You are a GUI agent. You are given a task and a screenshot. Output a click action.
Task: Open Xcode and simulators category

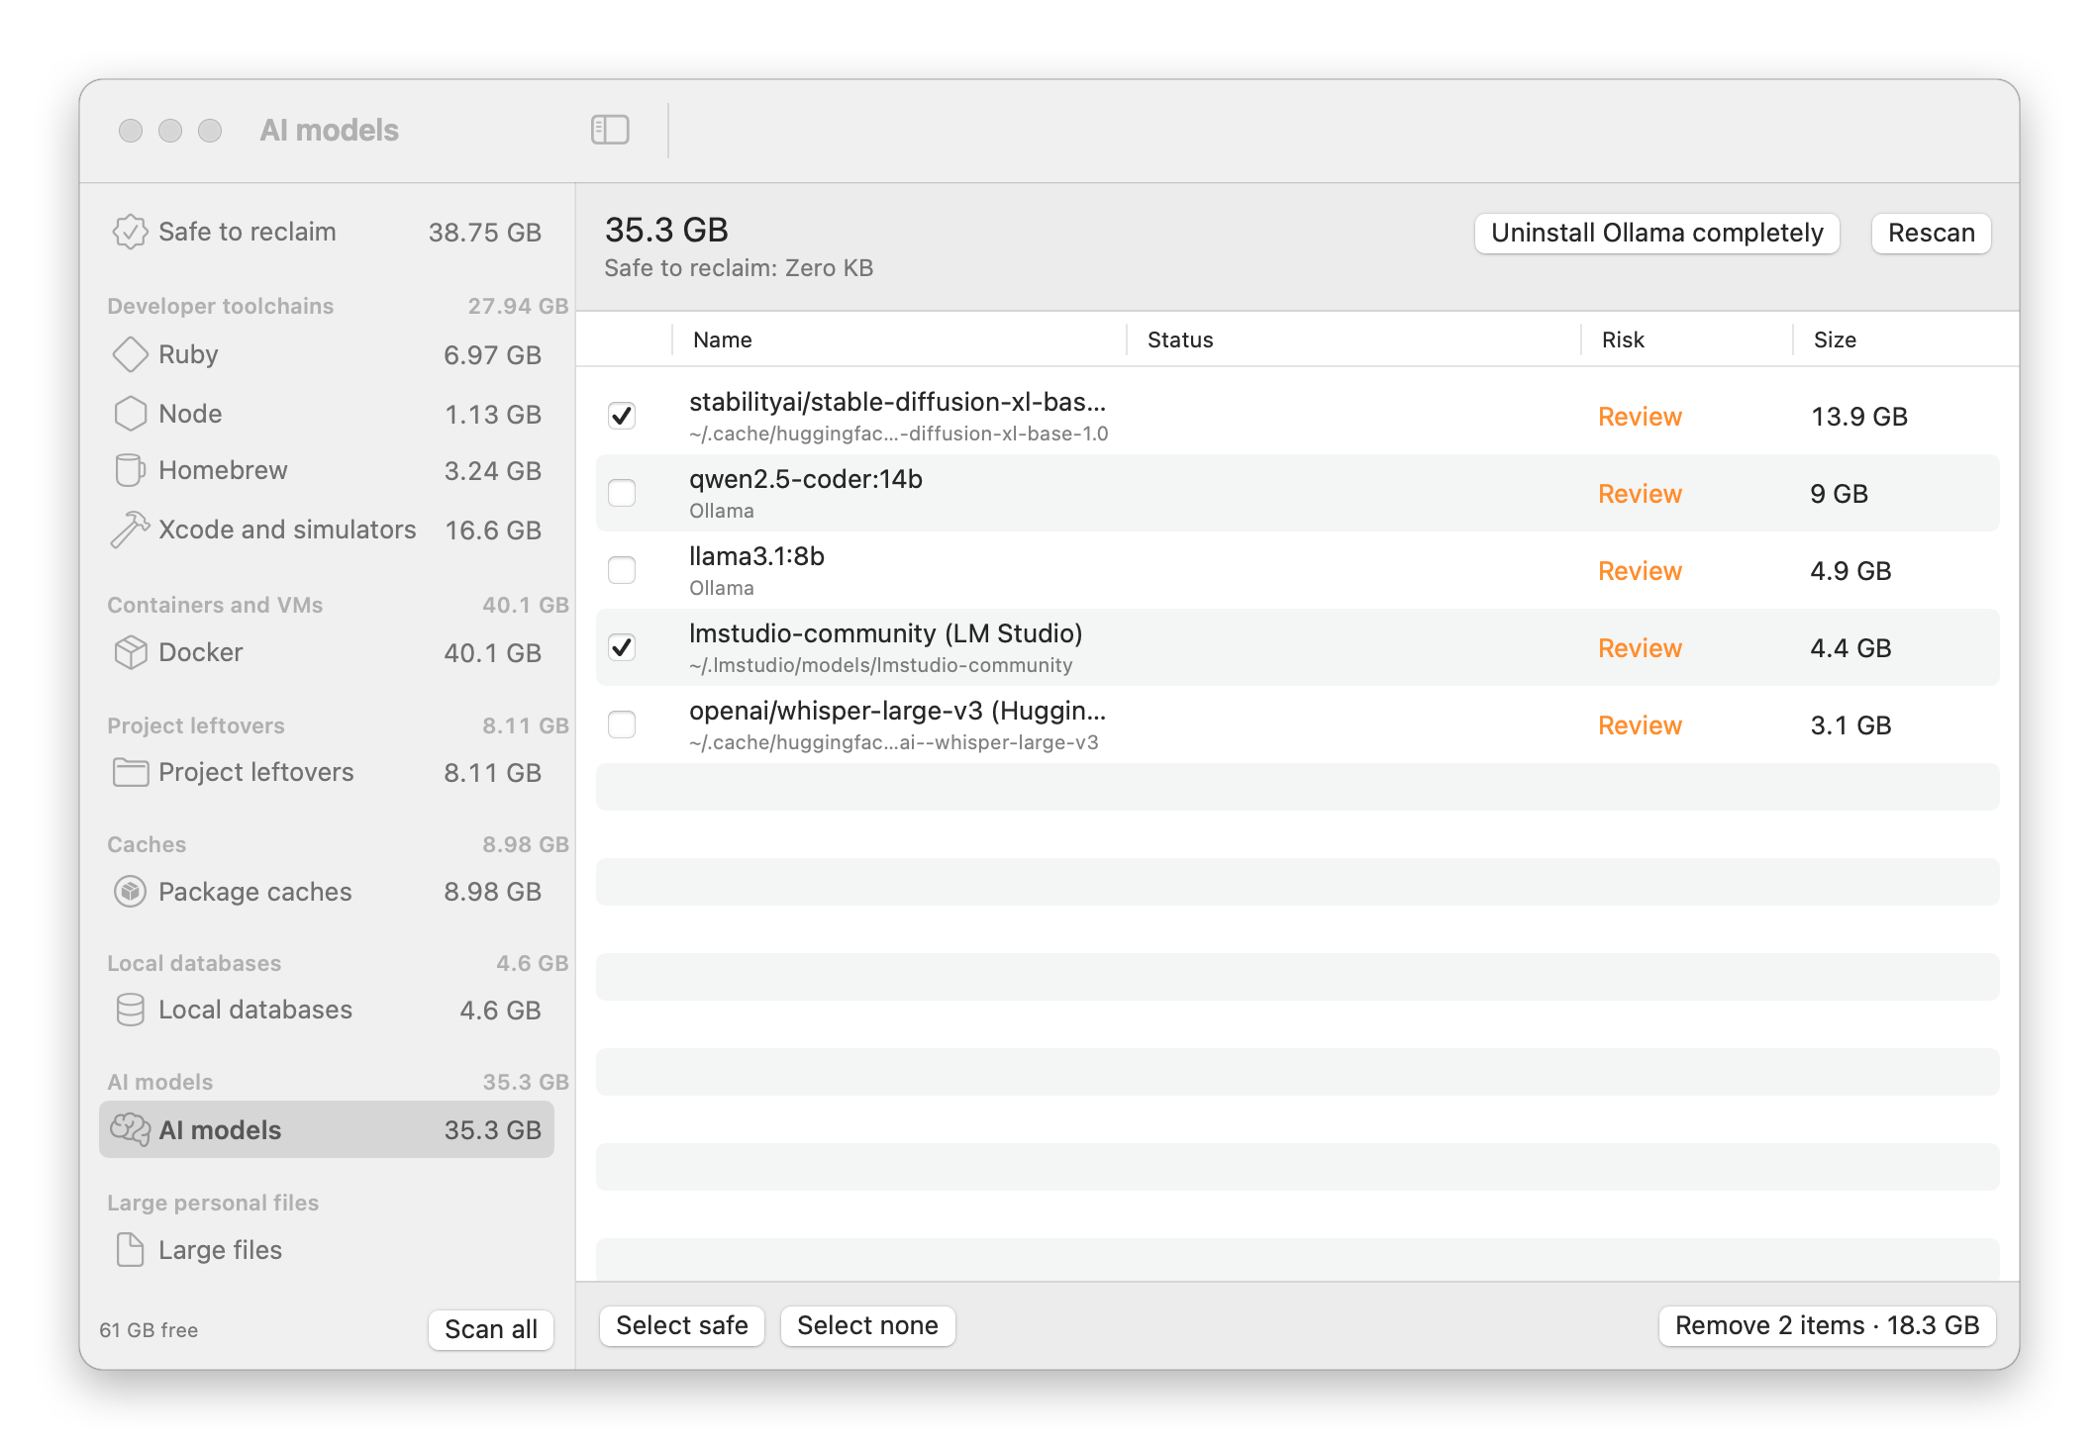click(327, 530)
